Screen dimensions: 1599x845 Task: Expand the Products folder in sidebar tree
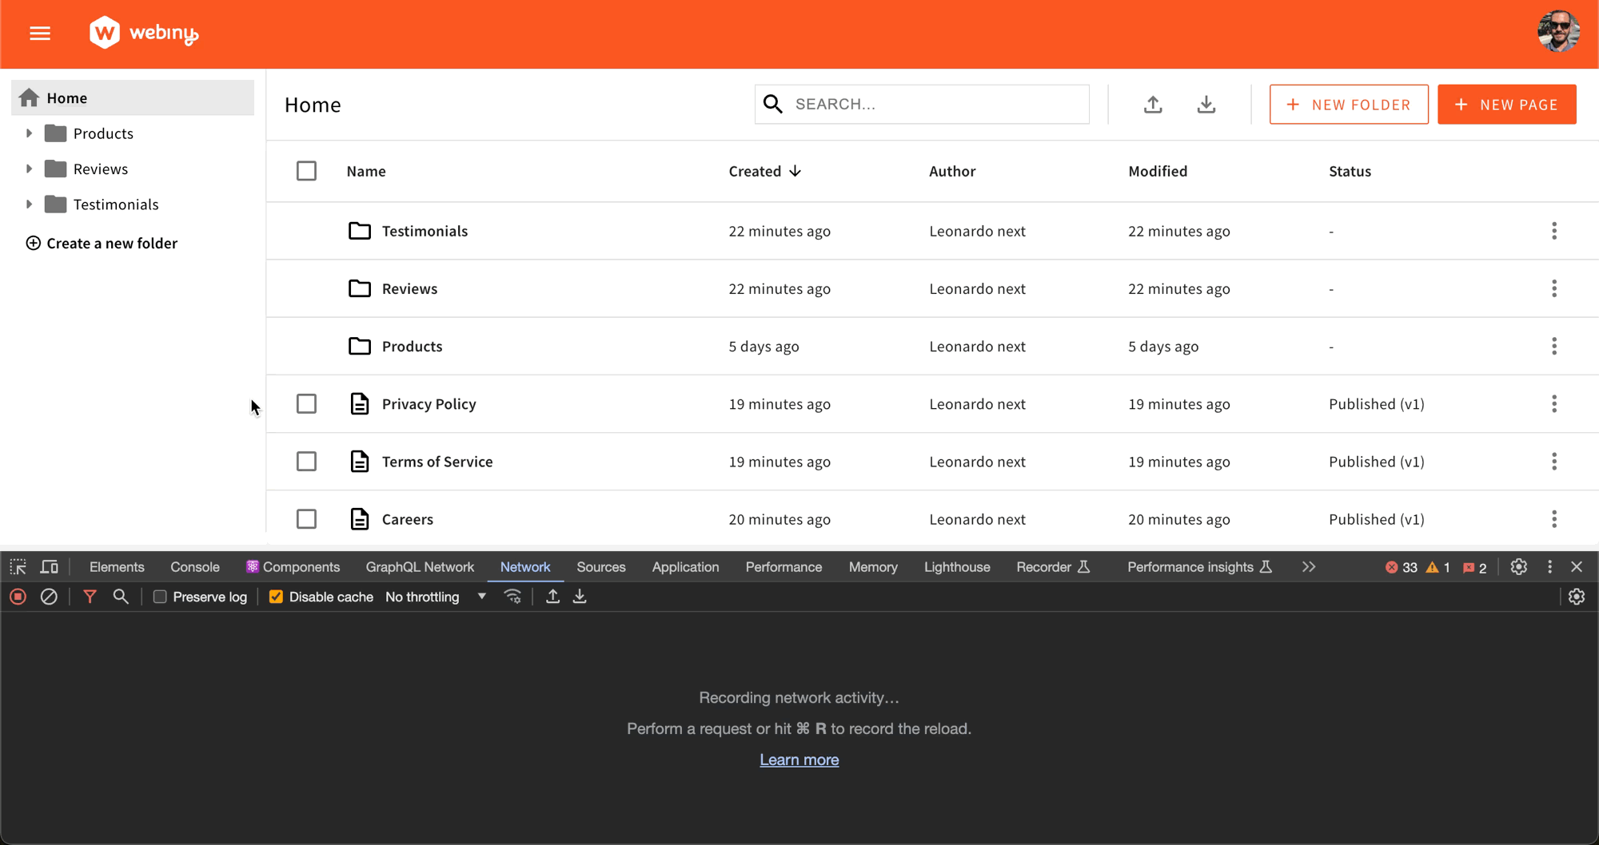coord(29,133)
